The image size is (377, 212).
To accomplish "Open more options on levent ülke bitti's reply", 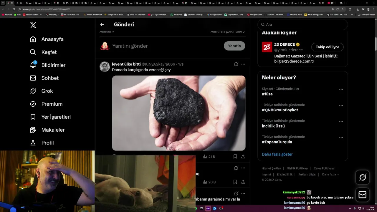I will coord(243,64).
